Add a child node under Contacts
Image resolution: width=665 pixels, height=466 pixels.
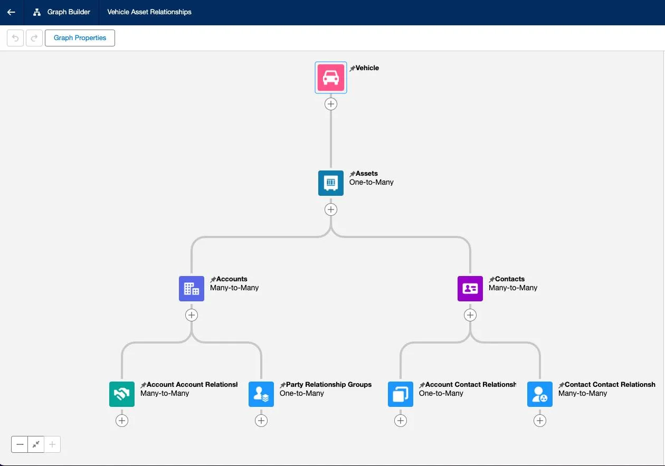coord(470,315)
